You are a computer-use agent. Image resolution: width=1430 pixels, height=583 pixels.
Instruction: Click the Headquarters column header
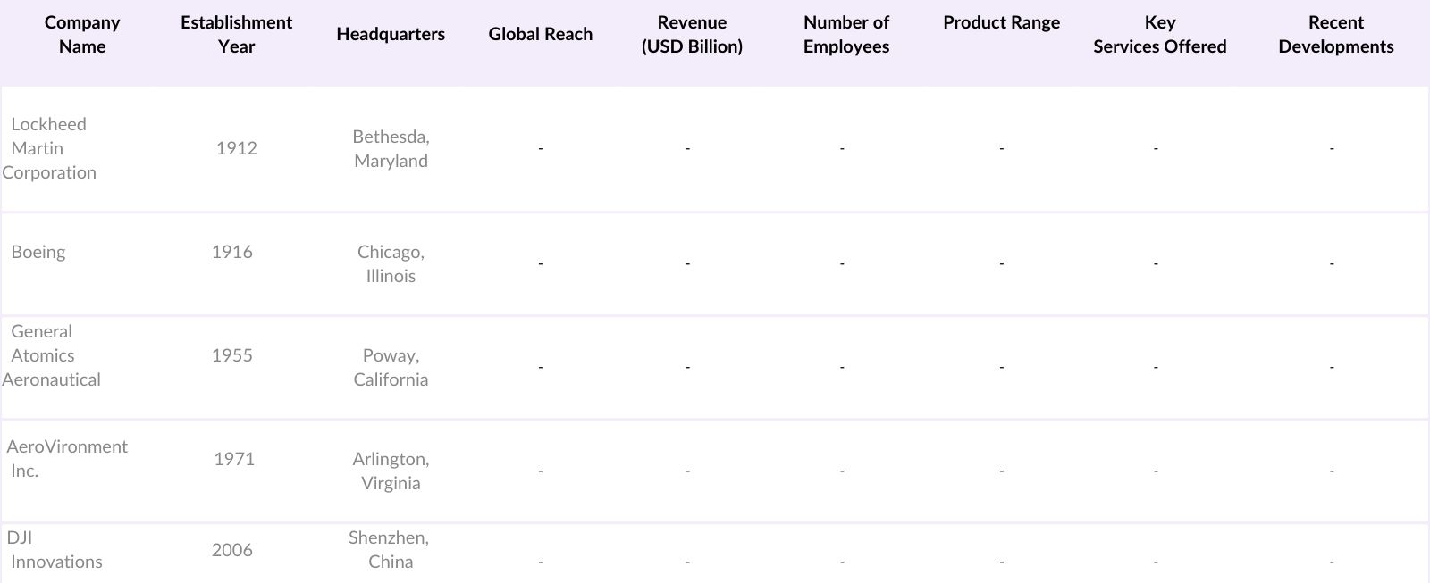click(x=391, y=35)
